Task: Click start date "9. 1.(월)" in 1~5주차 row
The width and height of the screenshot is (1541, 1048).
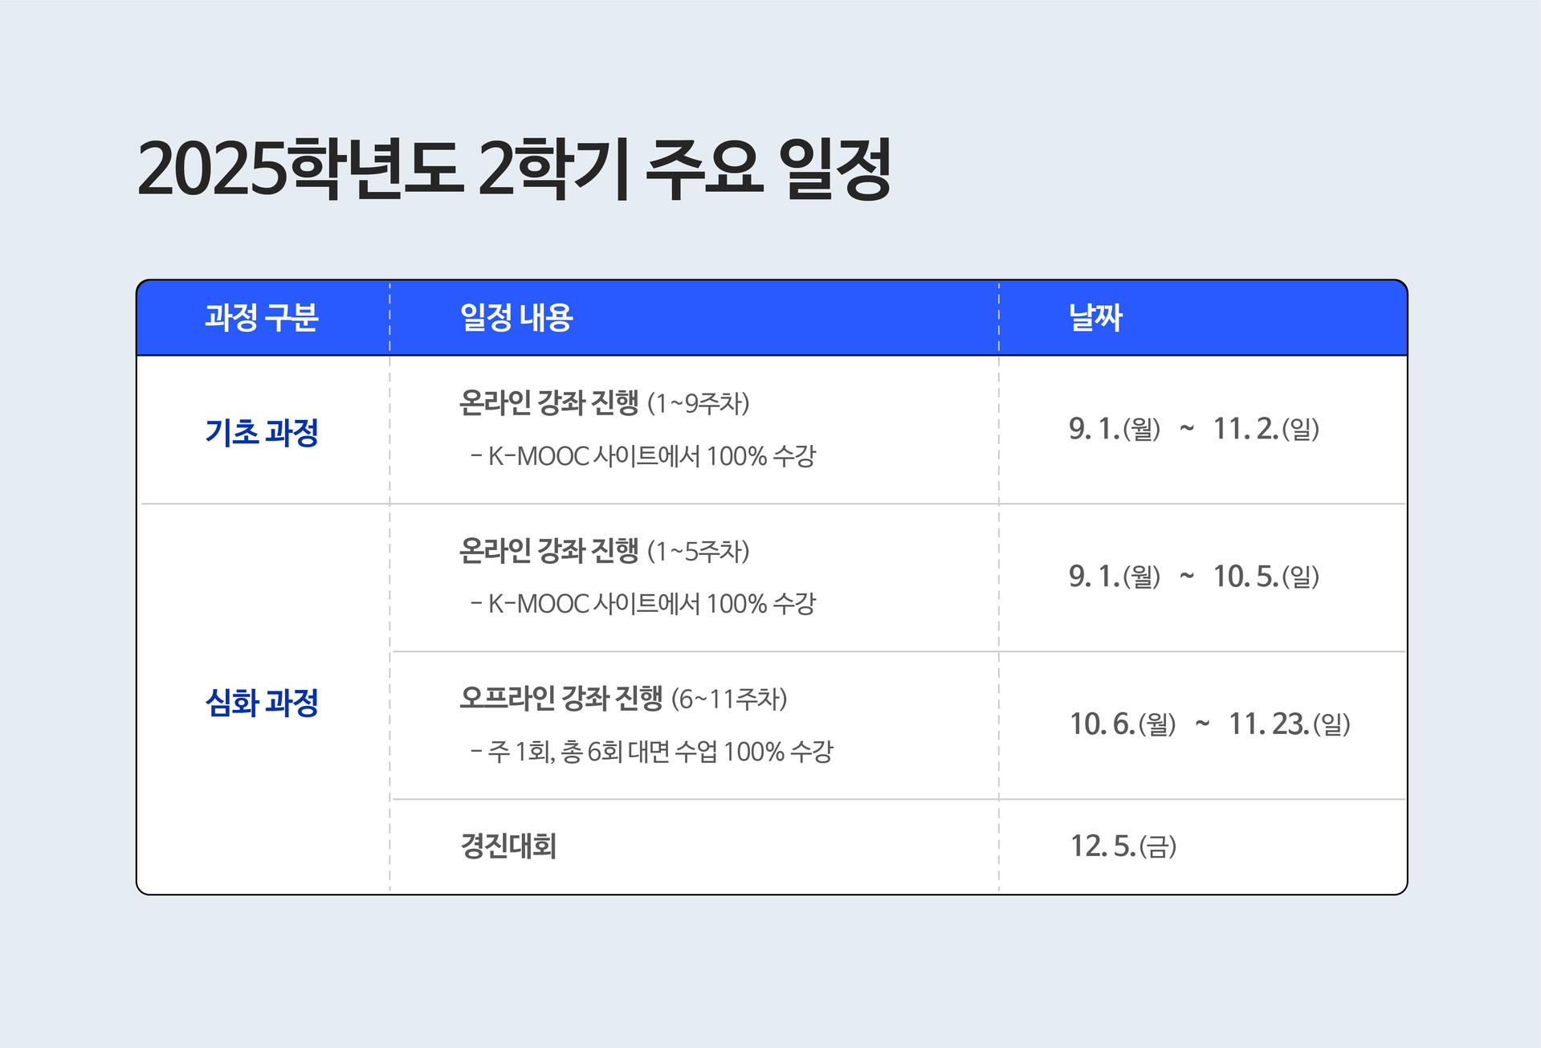Action: pyautogui.click(x=1115, y=577)
